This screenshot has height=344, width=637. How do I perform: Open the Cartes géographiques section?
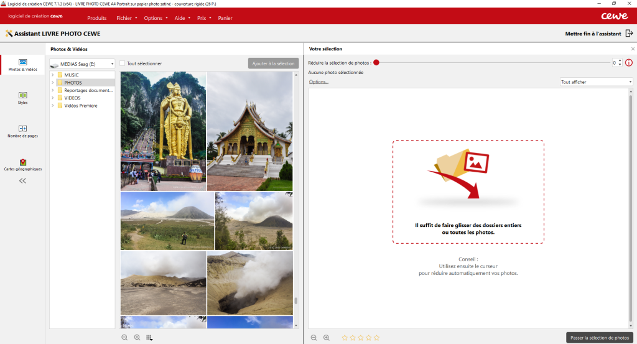(23, 164)
